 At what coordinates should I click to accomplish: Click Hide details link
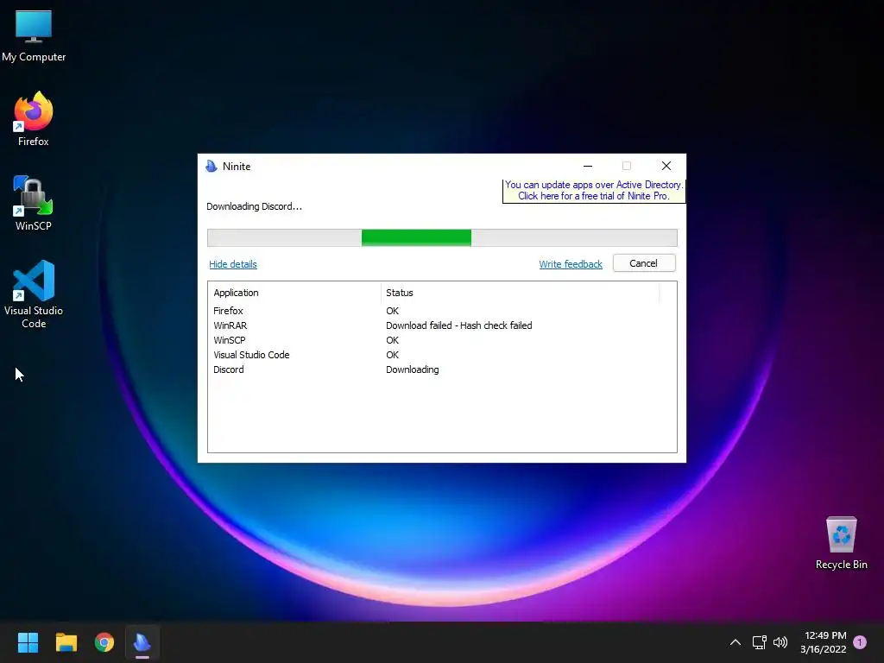tap(233, 264)
